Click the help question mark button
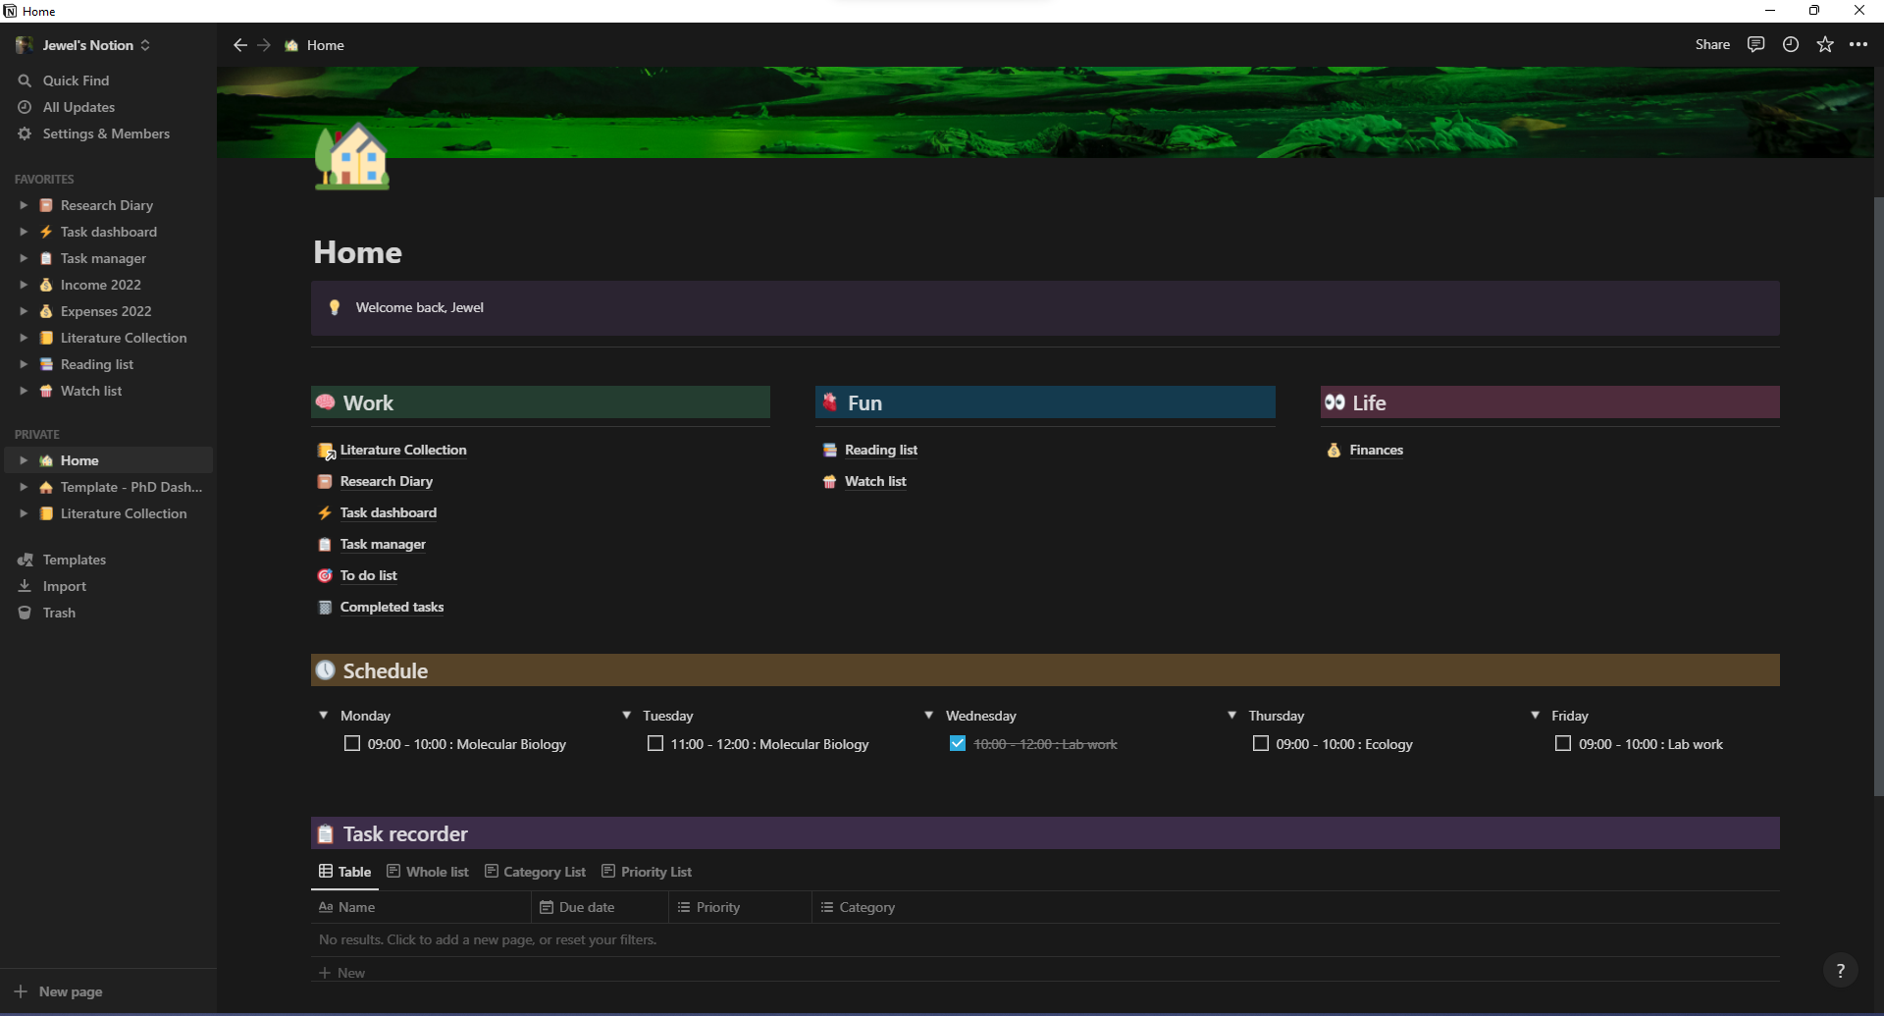 [1840, 970]
